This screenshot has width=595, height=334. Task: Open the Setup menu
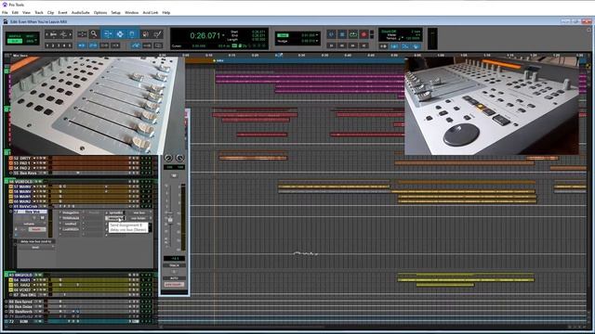tap(115, 12)
